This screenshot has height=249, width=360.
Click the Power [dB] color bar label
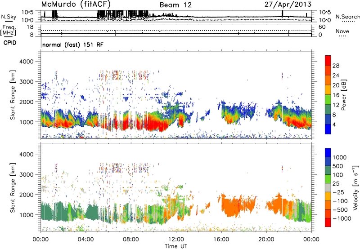pyautogui.click(x=343, y=95)
